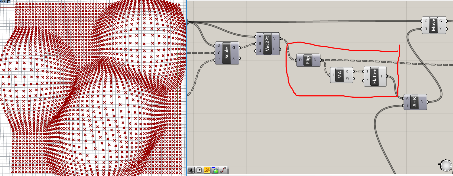Select the MA component
The image size is (453, 176).
(x=339, y=75)
